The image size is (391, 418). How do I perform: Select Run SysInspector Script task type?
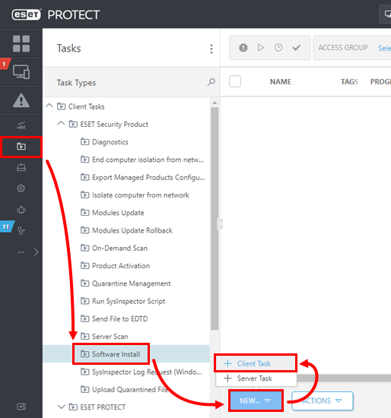(129, 301)
